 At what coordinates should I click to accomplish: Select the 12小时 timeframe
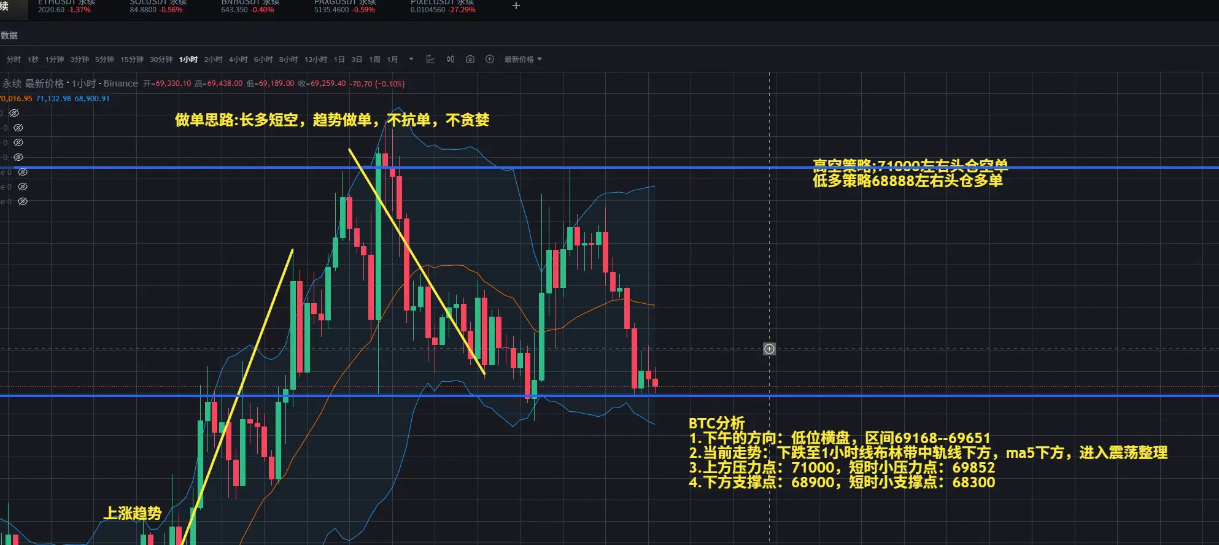point(316,60)
